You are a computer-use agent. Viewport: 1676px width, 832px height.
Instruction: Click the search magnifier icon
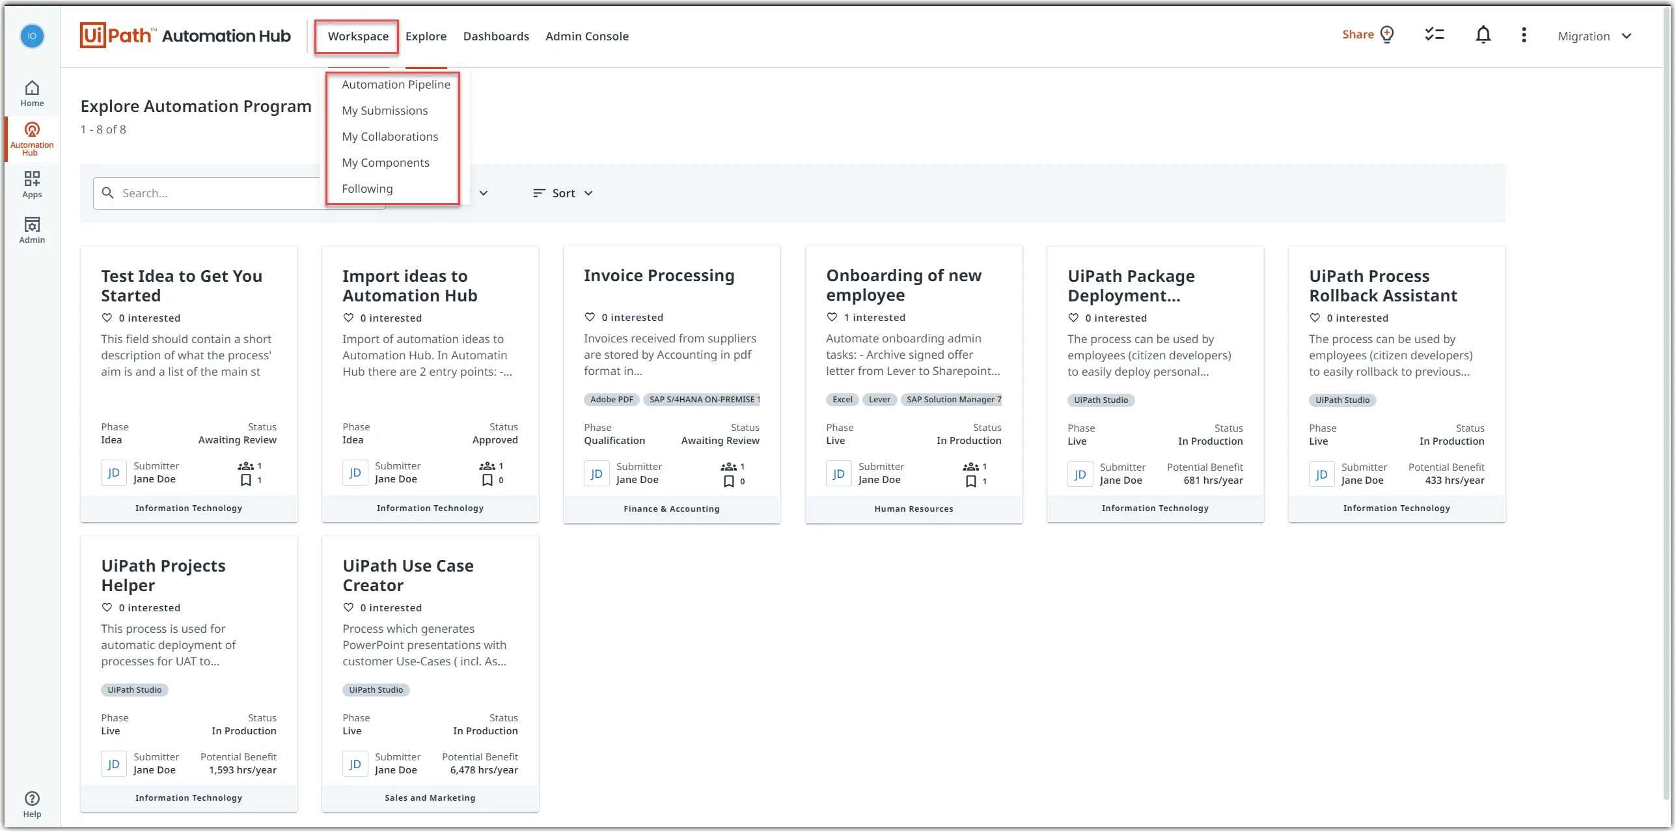pos(108,193)
